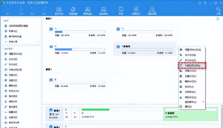Screen dimensions: 223x128
Task: Select context menu 删除分区 entry
Action: [192, 81]
